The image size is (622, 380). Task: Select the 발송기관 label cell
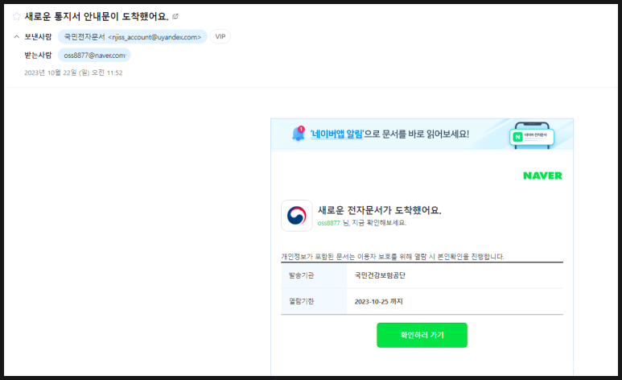coord(314,275)
